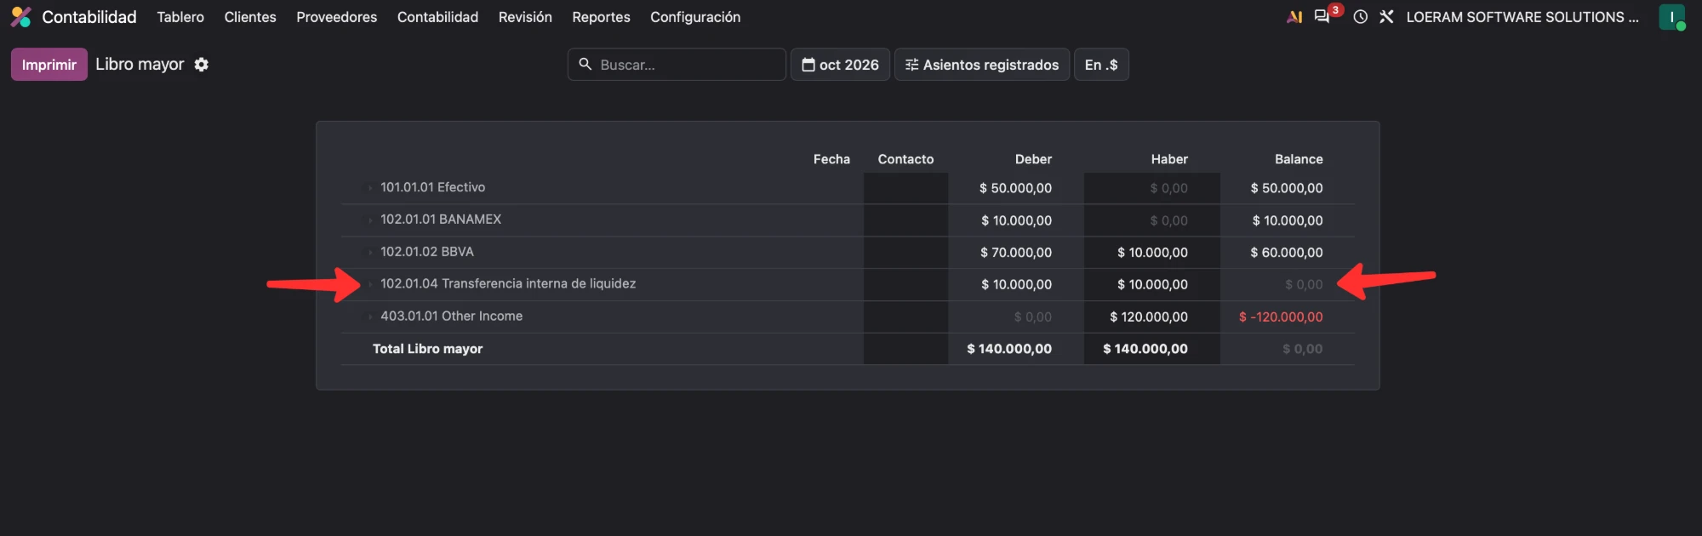Click the Total Libro mayor label
Viewport: 1702px width, 536px height.
pos(427,349)
